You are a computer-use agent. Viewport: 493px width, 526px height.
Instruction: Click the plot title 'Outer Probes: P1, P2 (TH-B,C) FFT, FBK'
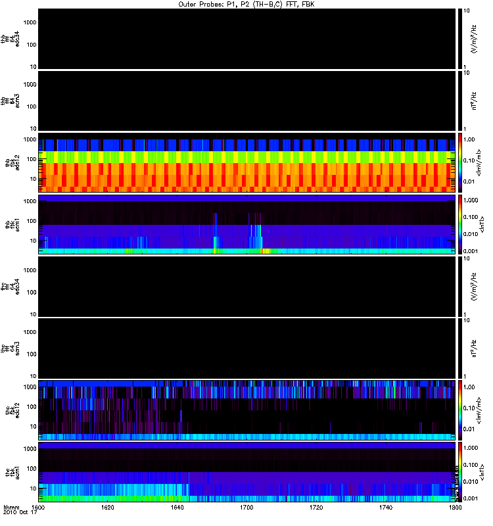pos(246,5)
